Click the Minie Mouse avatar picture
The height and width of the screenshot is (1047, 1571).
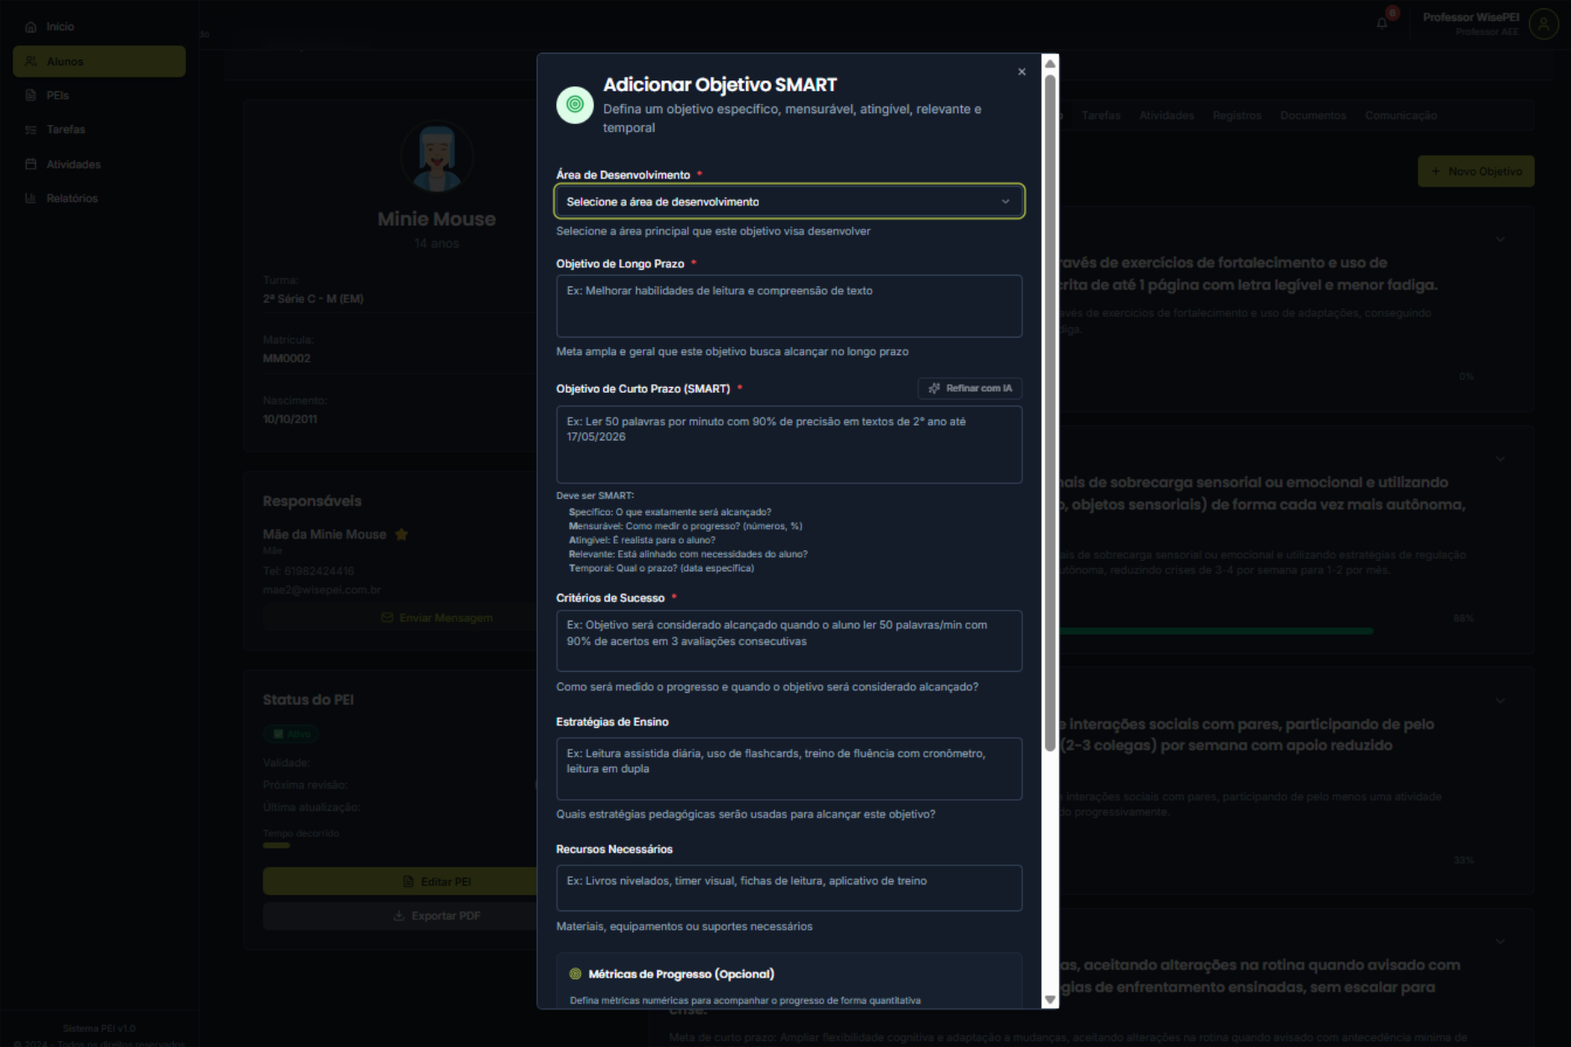(437, 157)
